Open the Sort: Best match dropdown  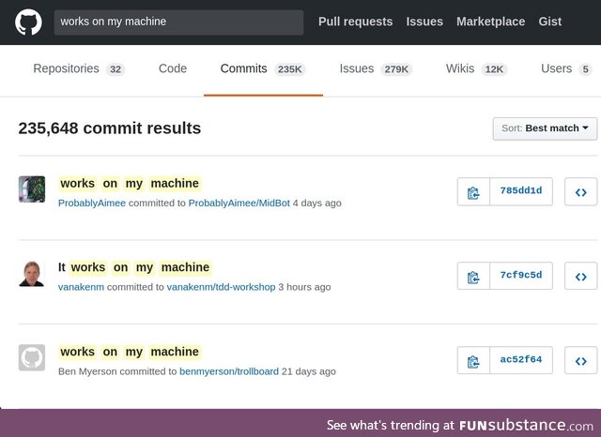click(x=545, y=128)
